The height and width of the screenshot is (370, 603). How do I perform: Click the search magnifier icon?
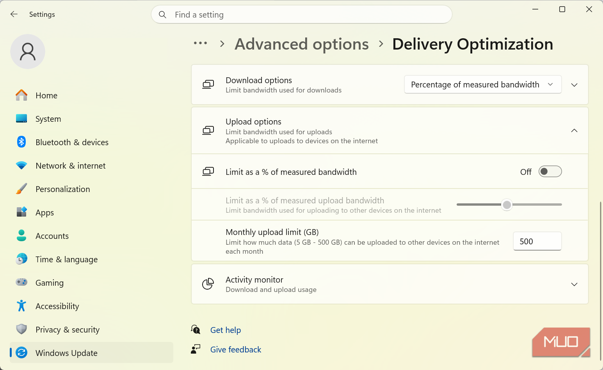(163, 15)
